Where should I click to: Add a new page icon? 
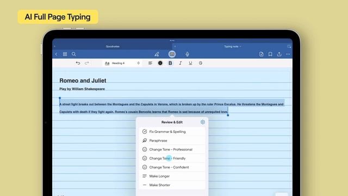tap(261, 54)
